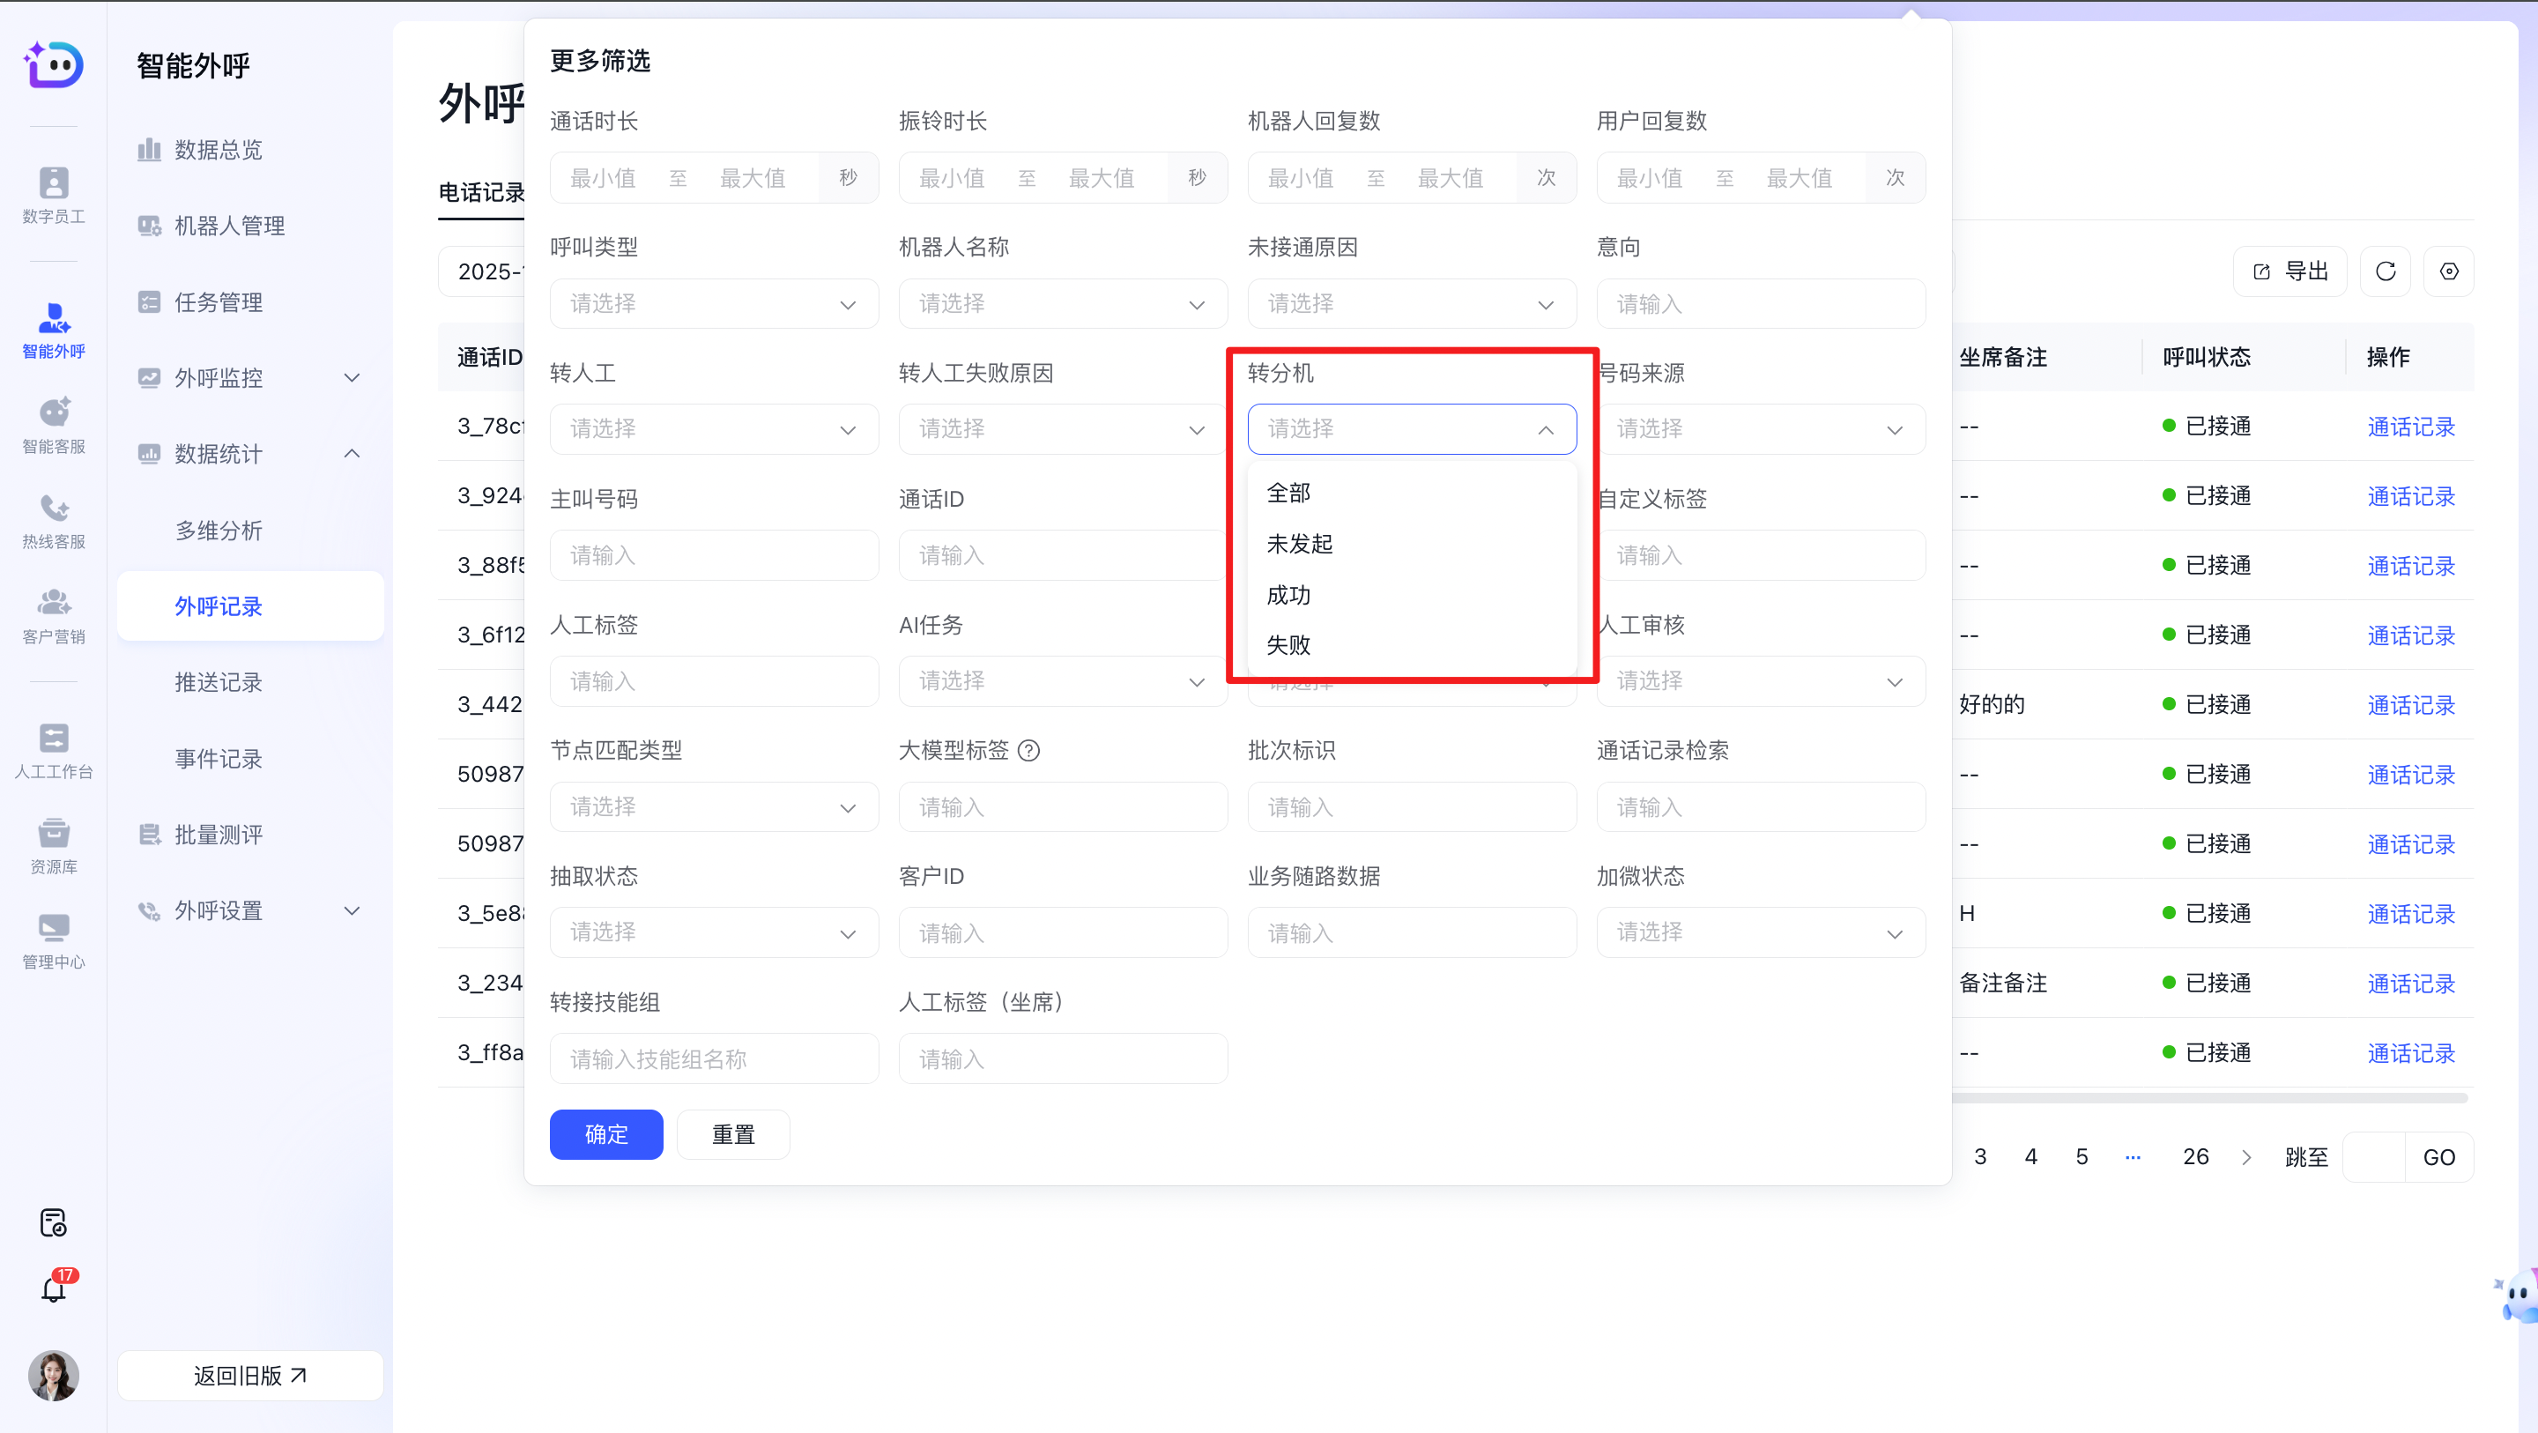The width and height of the screenshot is (2538, 1433).
Task: Open the 数字员工 sidebar icon
Action: coord(53,194)
